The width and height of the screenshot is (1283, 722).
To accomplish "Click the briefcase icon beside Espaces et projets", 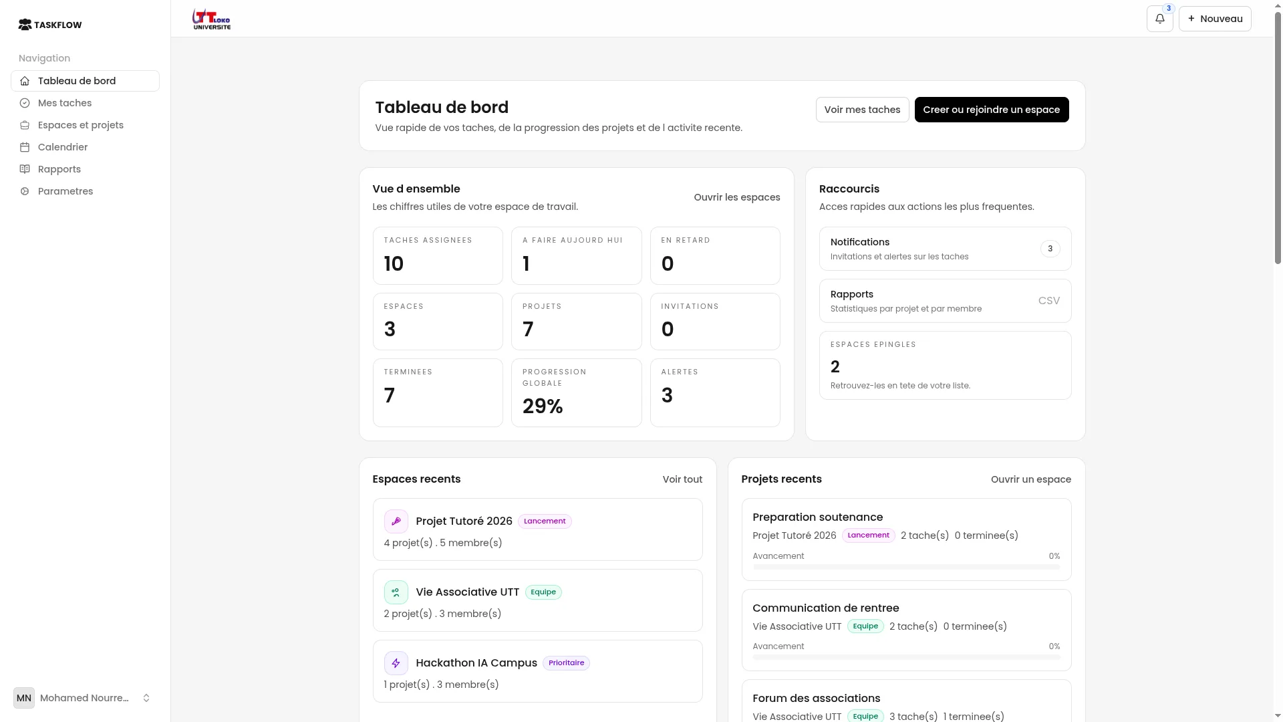I will (x=25, y=125).
